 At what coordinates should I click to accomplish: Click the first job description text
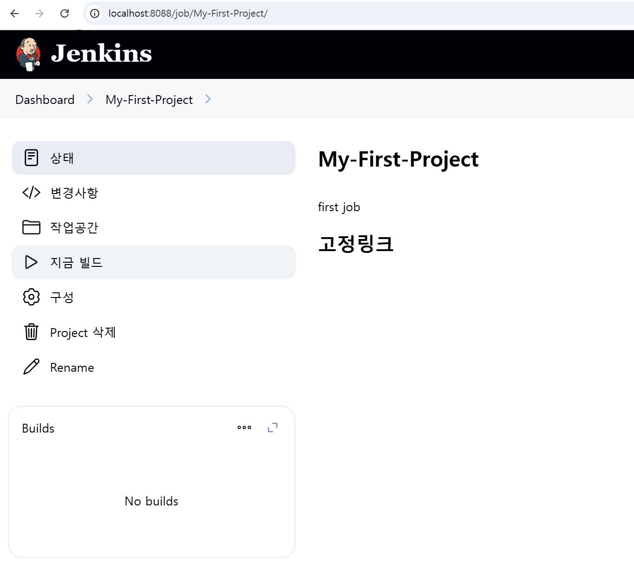click(x=339, y=207)
